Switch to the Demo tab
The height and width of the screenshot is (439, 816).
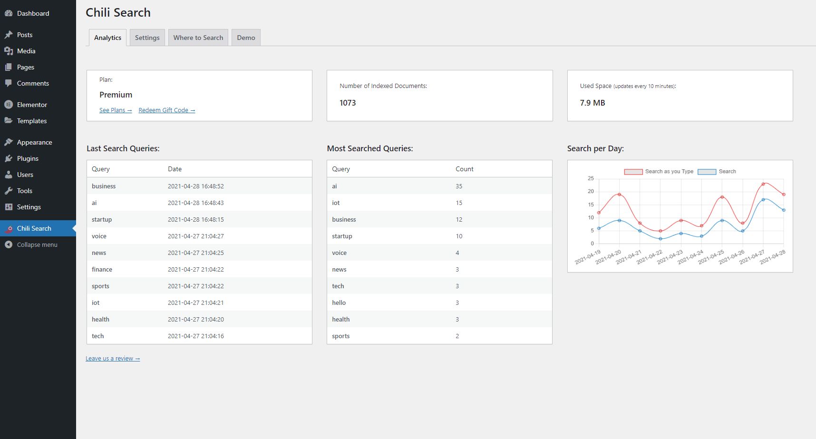pyautogui.click(x=246, y=38)
